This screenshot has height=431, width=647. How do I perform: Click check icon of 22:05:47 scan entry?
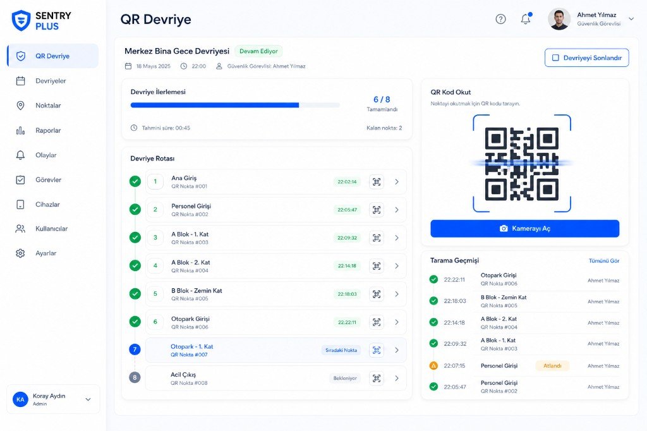click(x=433, y=386)
